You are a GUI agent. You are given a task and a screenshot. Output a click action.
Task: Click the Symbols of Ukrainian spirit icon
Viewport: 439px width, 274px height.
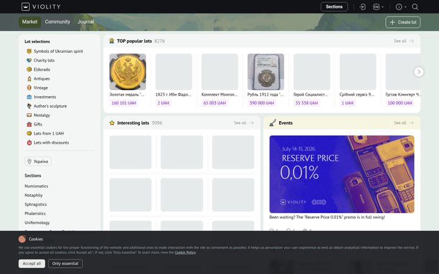(29, 51)
